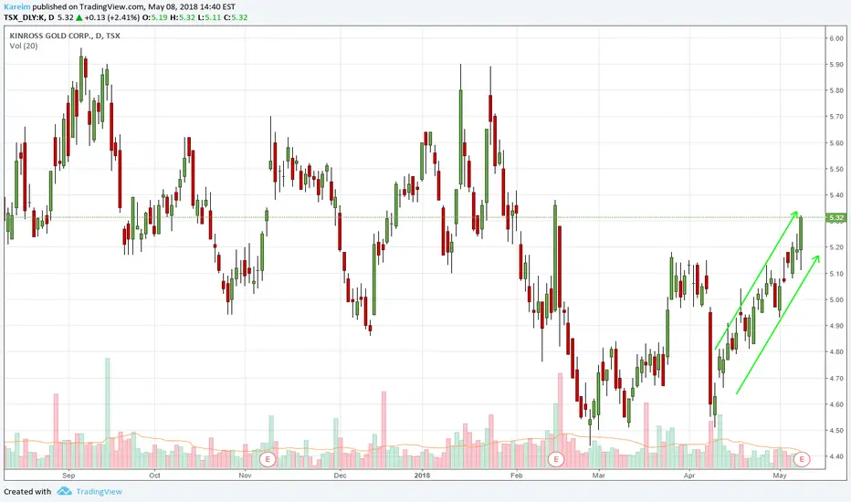Click the +0.13 (+2.41%) change value
The height and width of the screenshot is (502, 851).
[111, 17]
